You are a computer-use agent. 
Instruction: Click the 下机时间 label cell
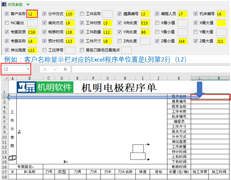[x=179, y=162]
